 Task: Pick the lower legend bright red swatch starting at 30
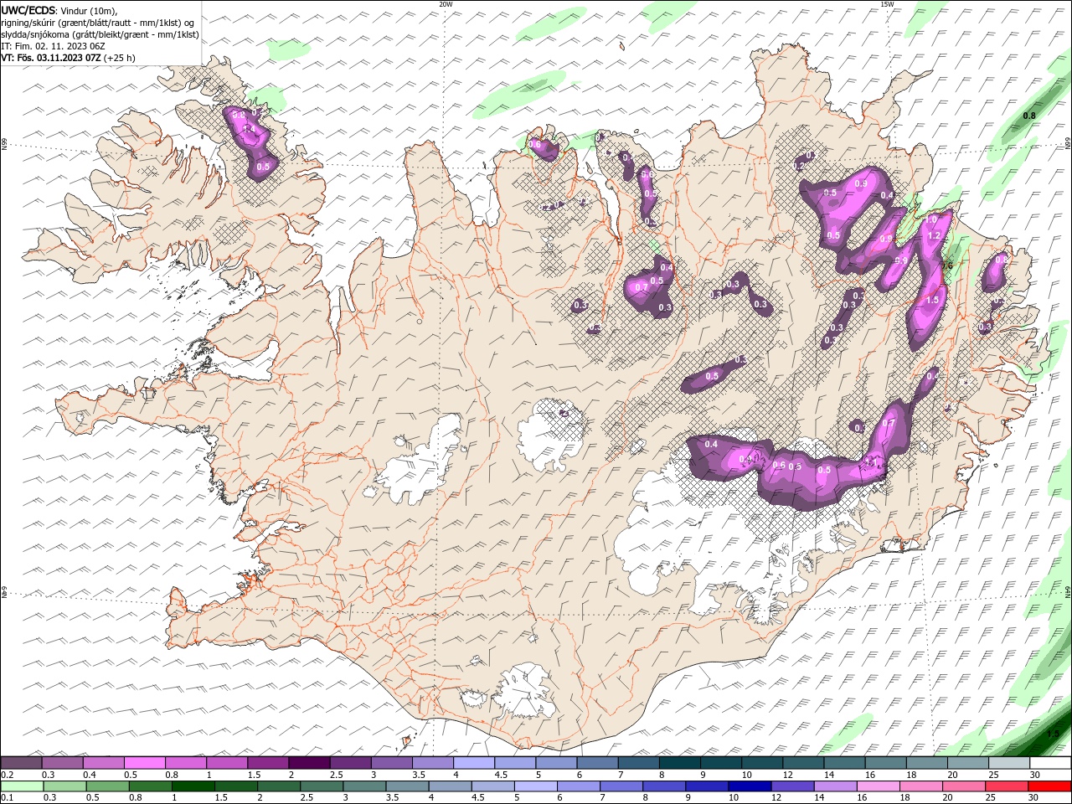tap(1049, 786)
